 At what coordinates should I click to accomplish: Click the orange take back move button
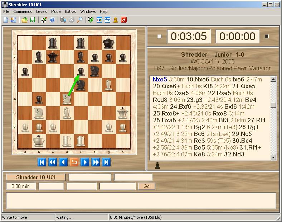tap(74, 162)
